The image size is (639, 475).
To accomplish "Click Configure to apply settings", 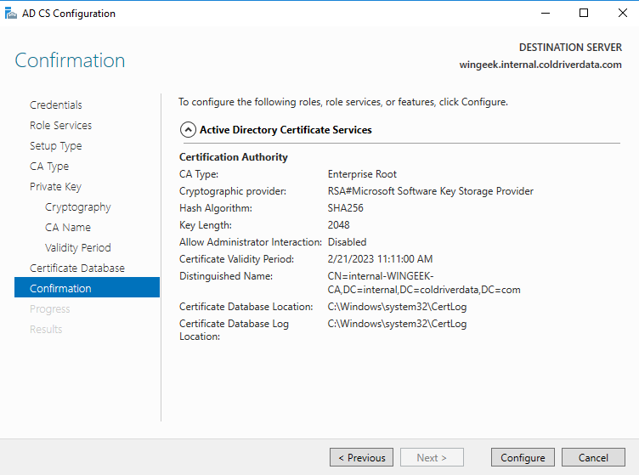I will (x=523, y=457).
